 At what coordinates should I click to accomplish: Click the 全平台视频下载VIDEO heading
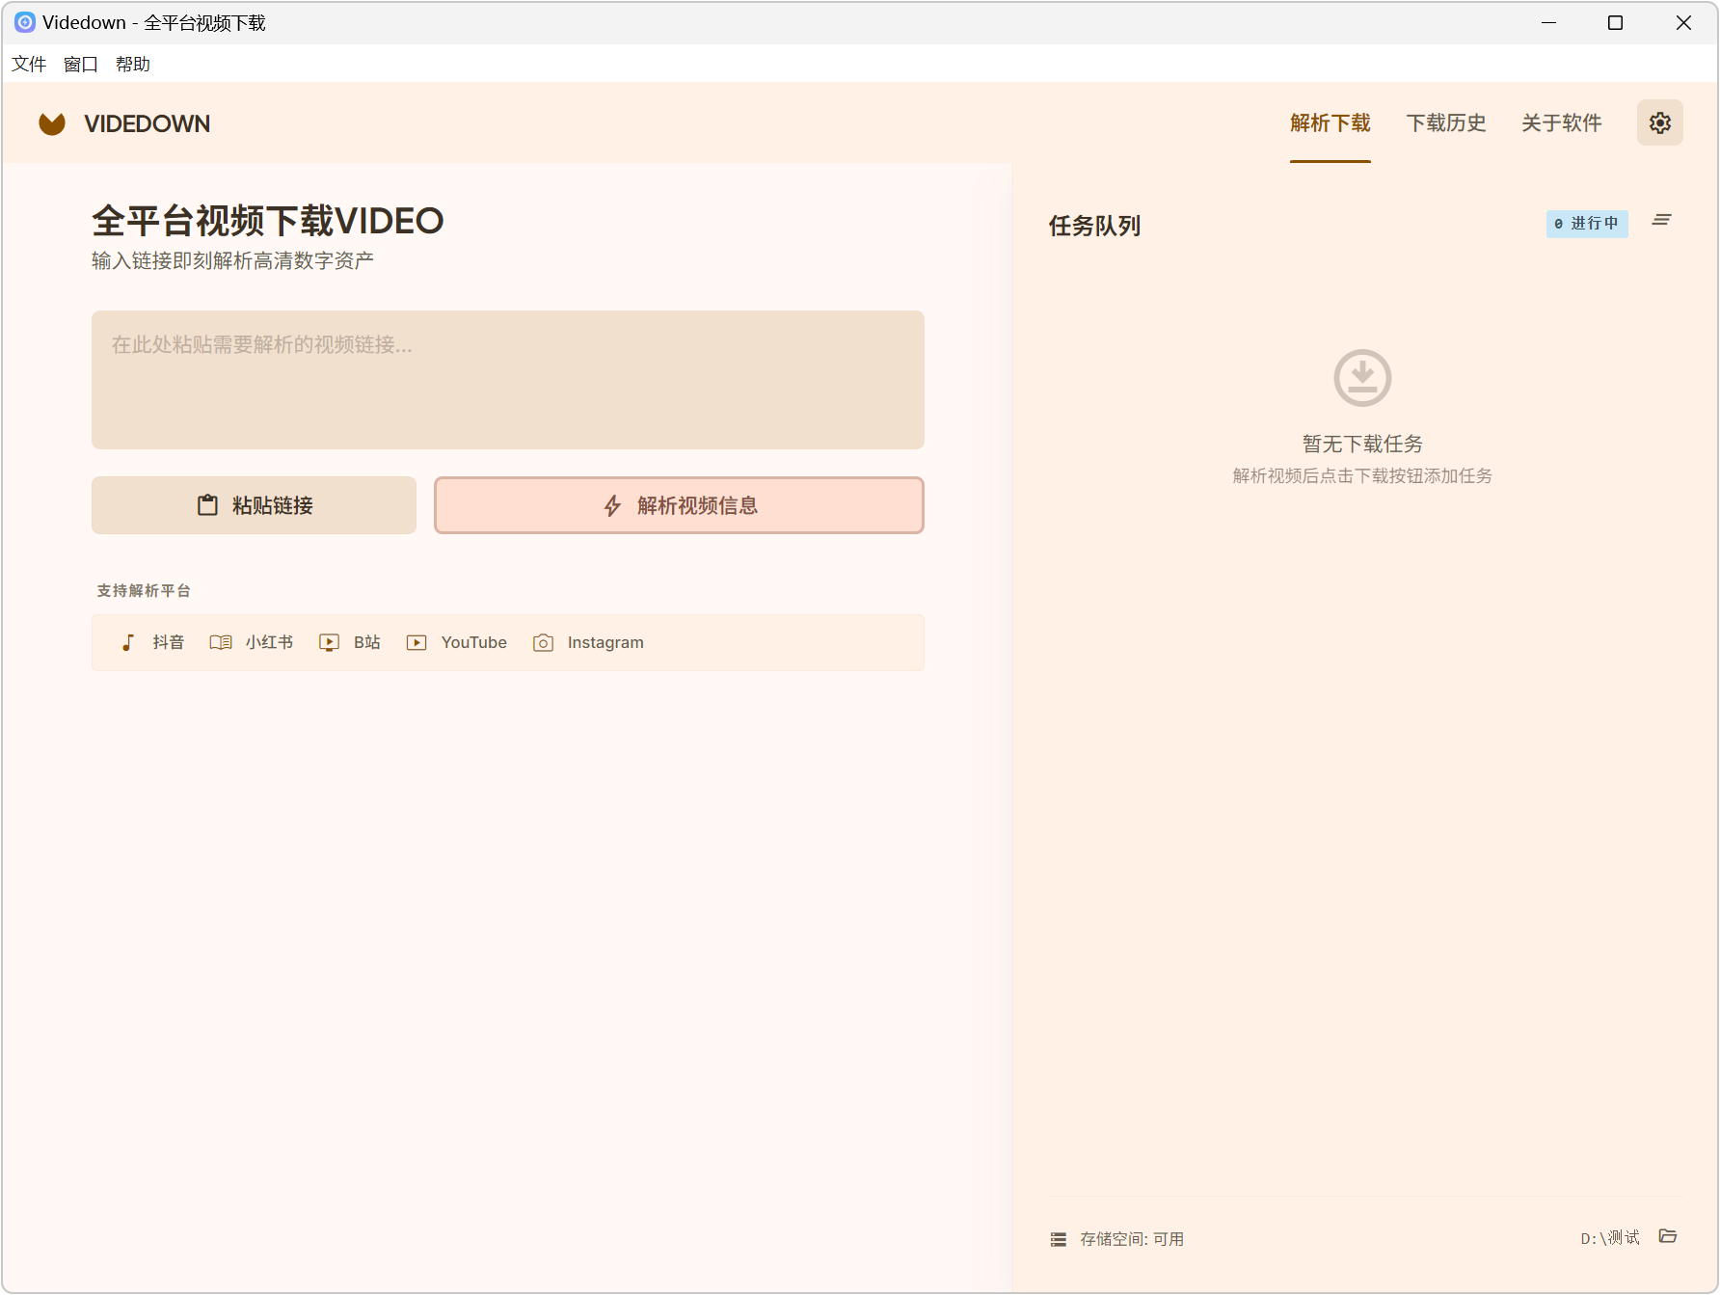(268, 221)
